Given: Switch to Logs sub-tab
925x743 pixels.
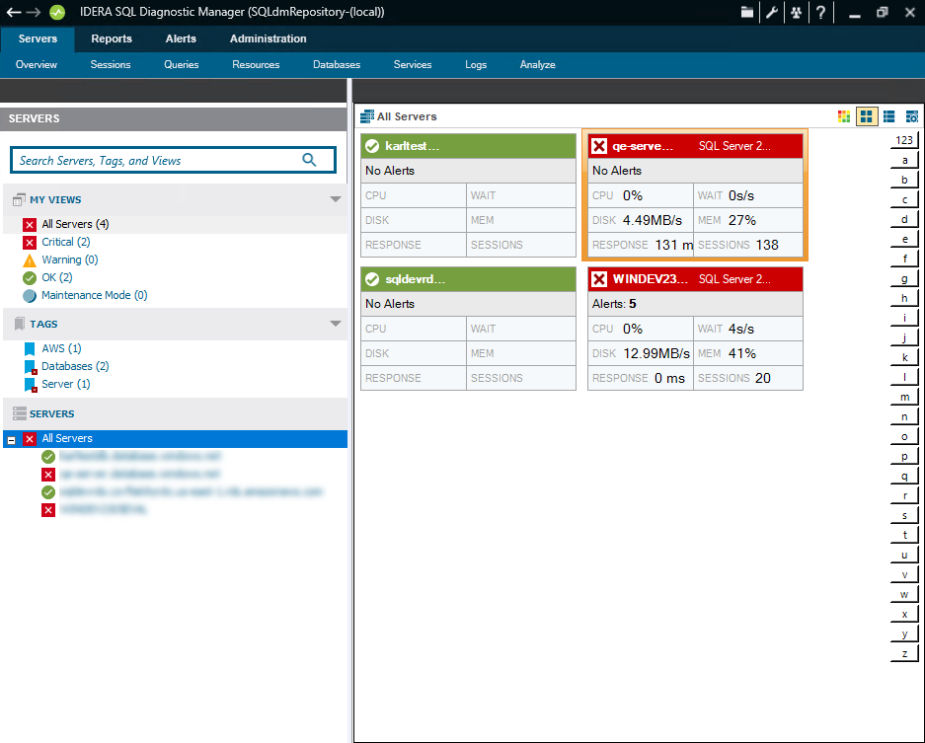Looking at the screenshot, I should (476, 65).
